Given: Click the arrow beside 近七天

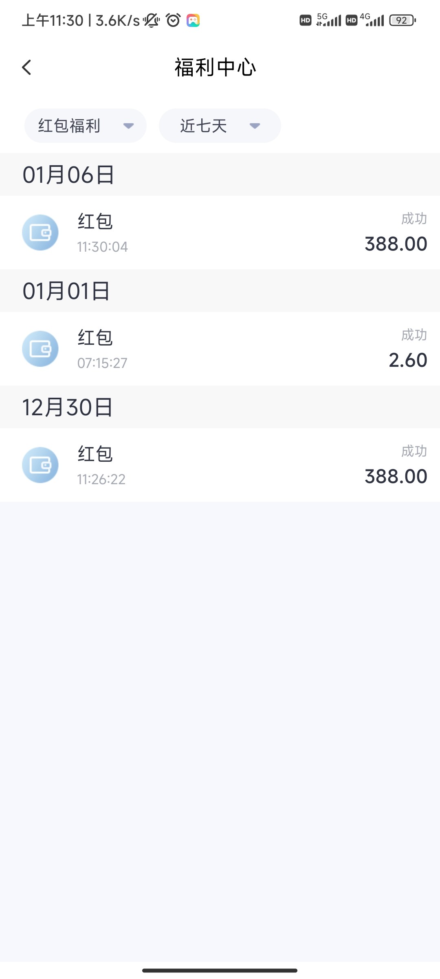Looking at the screenshot, I should click(x=255, y=126).
